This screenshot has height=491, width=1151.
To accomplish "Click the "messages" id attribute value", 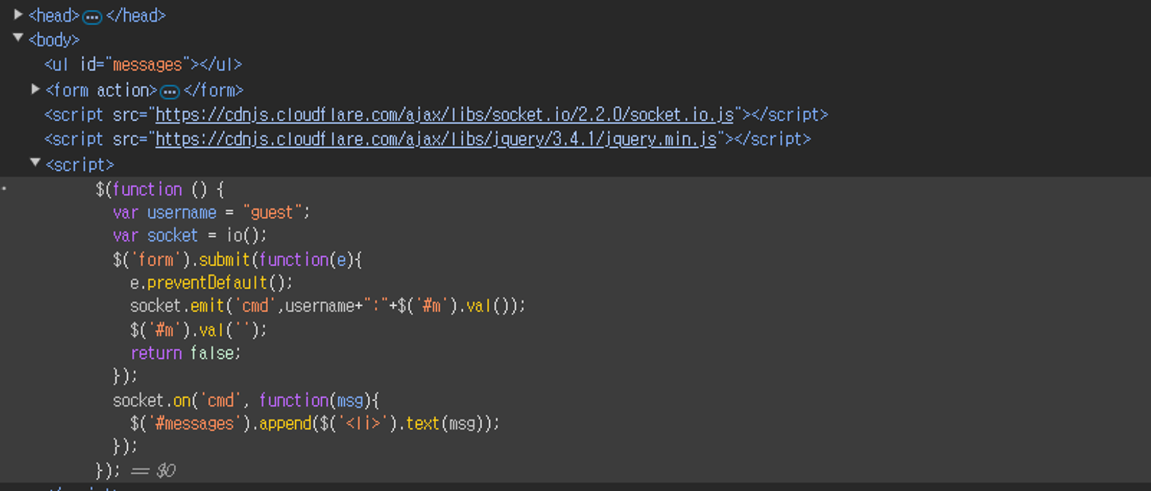I will [x=148, y=64].
